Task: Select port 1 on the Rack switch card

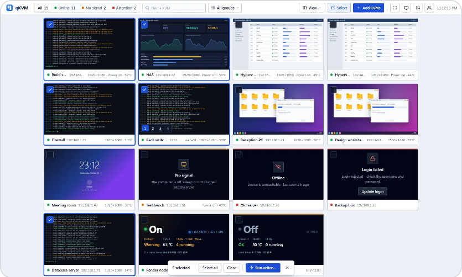Action: [x=145, y=129]
